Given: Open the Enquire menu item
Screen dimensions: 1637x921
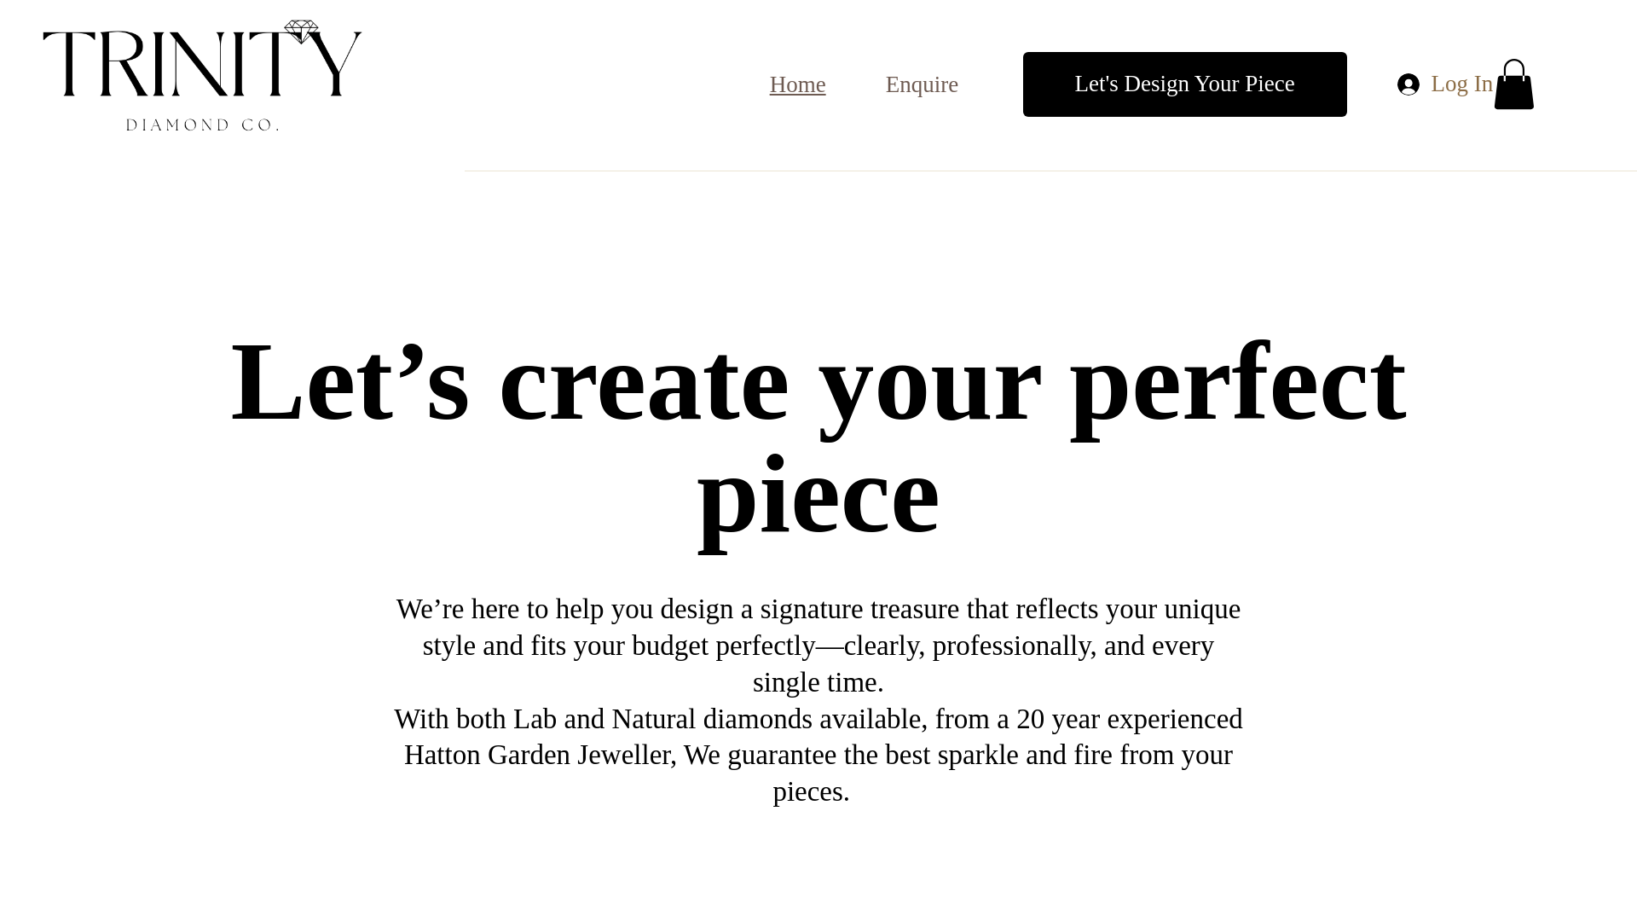Looking at the screenshot, I should (x=922, y=84).
